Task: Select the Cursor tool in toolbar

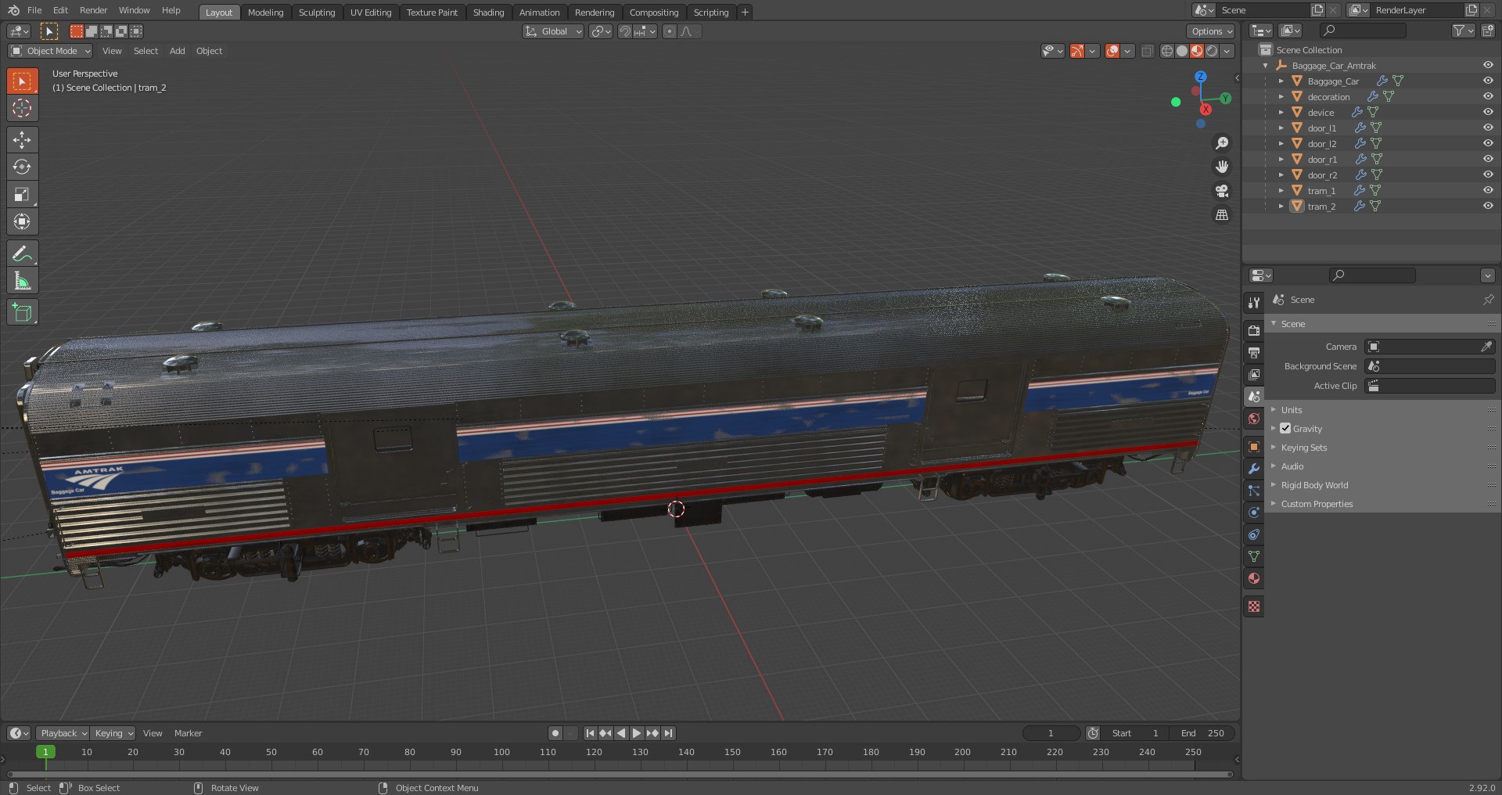Action: [x=22, y=108]
